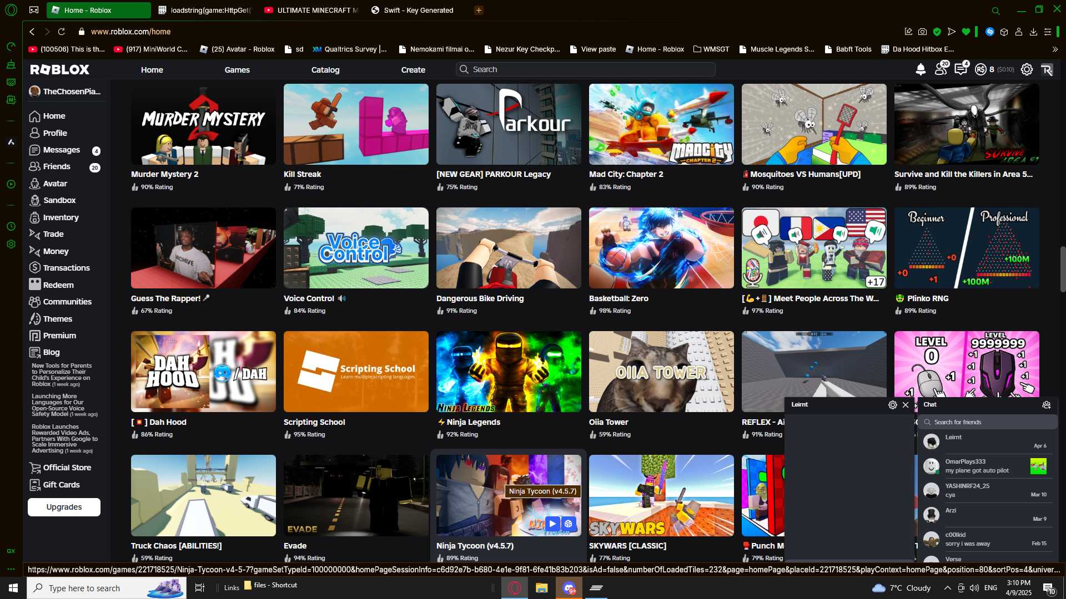Open the Roblox notifications bell
Image resolution: width=1066 pixels, height=599 pixels.
point(921,69)
